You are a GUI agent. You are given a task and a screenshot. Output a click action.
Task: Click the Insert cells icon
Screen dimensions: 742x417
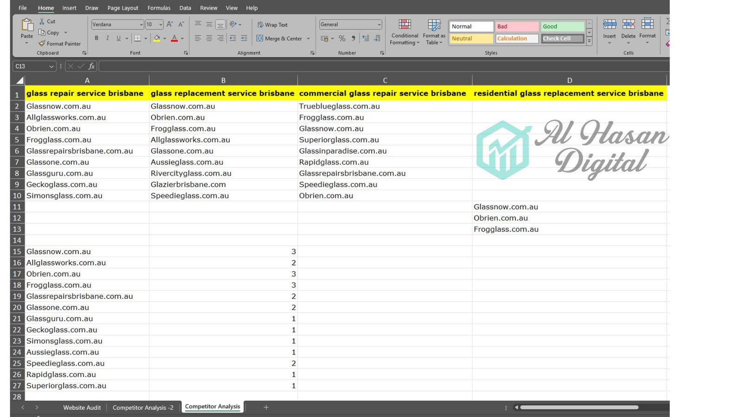pos(609,24)
